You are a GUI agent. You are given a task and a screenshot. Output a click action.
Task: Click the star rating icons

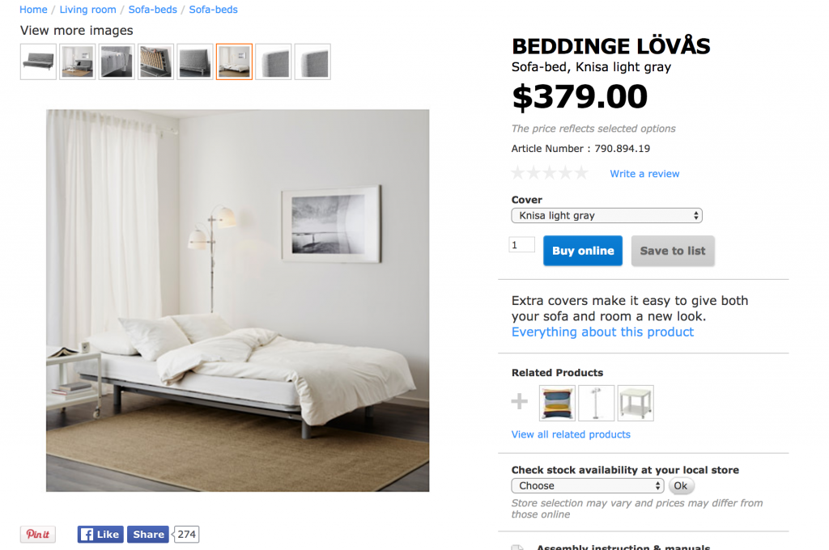tap(550, 173)
